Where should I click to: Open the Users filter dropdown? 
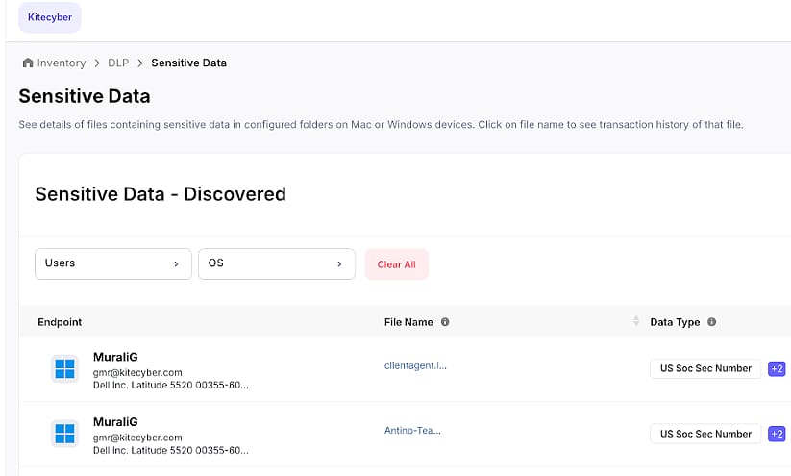[x=113, y=263]
